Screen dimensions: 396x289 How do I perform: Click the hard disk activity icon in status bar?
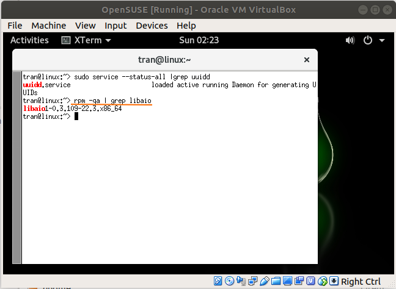pyautogui.click(x=218, y=280)
